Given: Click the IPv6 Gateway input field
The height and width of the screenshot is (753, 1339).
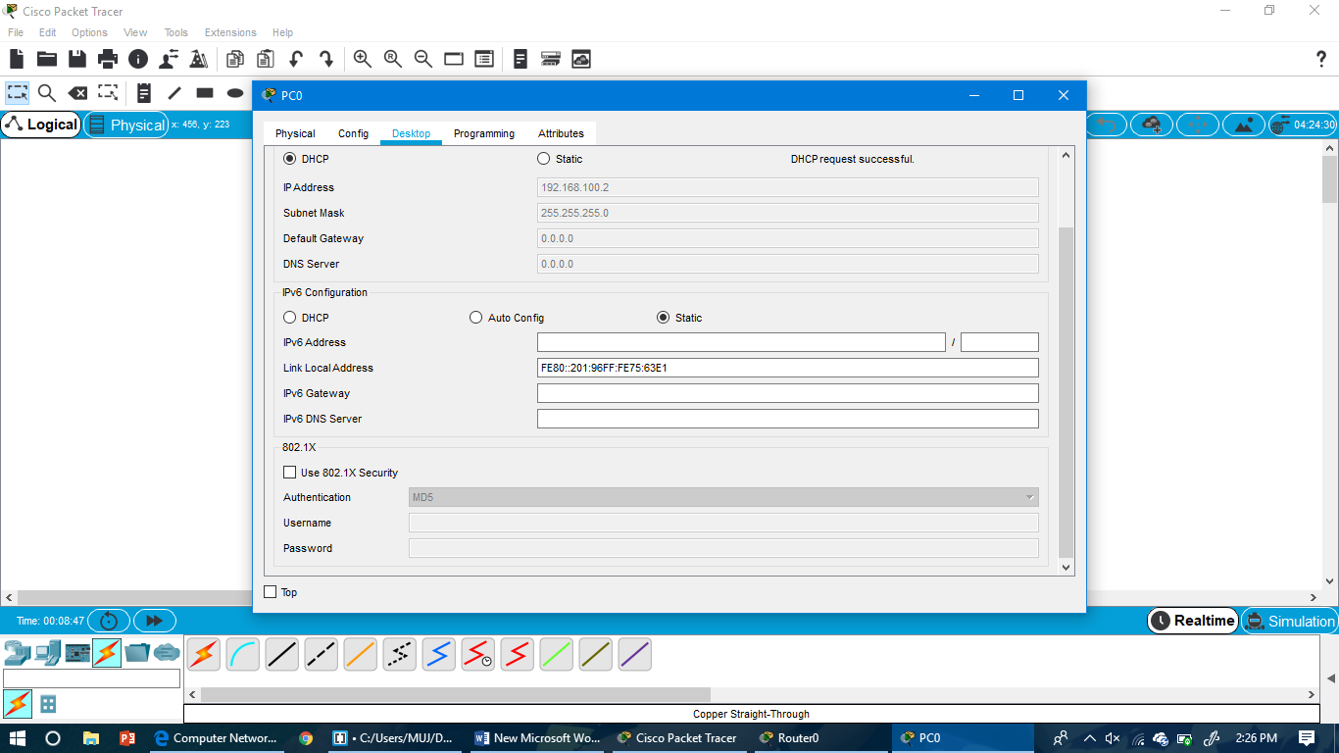Looking at the screenshot, I should (787, 392).
